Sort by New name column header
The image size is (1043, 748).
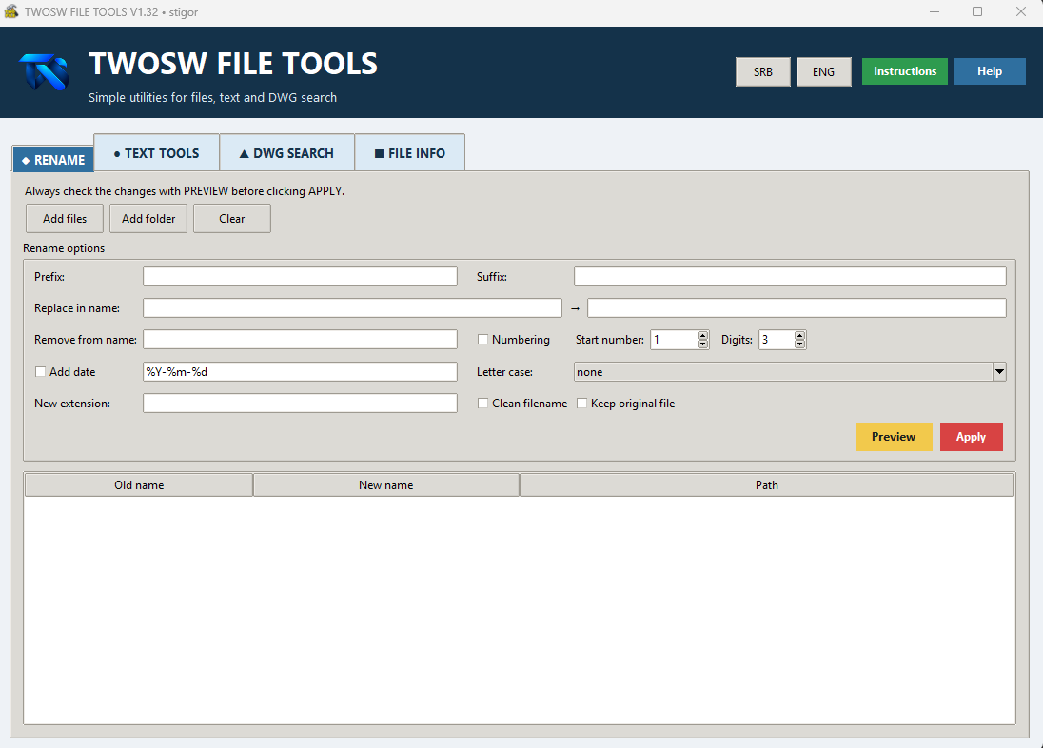click(x=385, y=485)
